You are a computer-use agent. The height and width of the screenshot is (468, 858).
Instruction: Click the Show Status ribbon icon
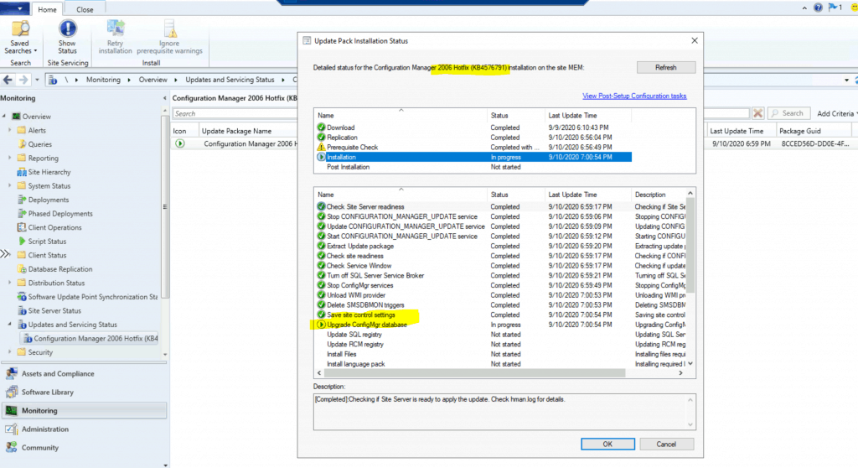pyautogui.click(x=67, y=29)
